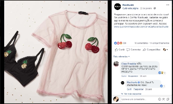Click the Compartilhar share arrow button
Image resolution: width=173 pixels, height=104 pixels.
(152, 50)
